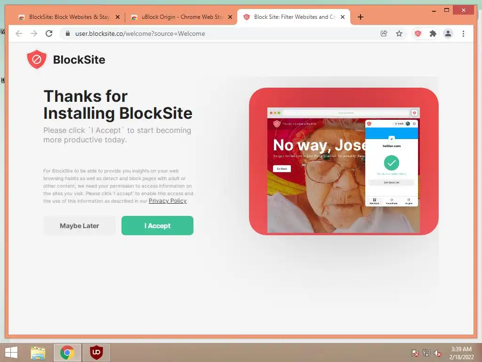The height and width of the screenshot is (362, 482).
Task: Switch to the BlockSite: Block Websites tab
Action: [69, 17]
